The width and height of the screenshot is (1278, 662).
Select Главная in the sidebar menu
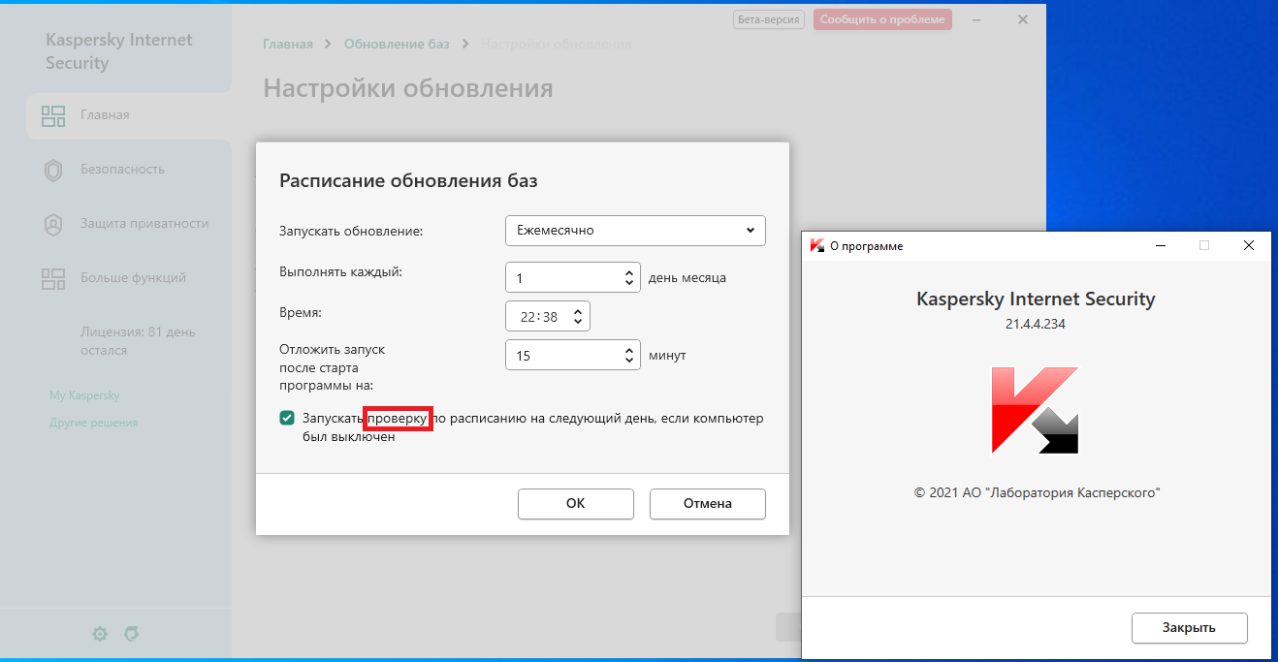pos(128,116)
